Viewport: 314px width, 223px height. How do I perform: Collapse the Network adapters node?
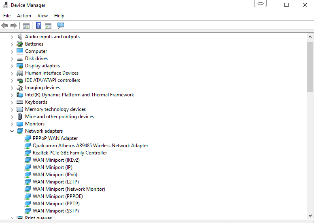click(x=12, y=131)
